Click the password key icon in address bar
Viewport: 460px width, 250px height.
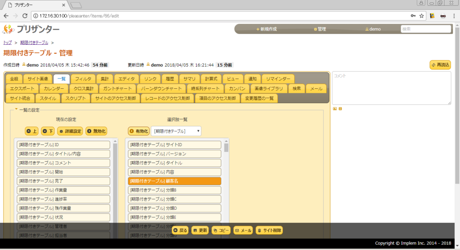(x=413, y=16)
